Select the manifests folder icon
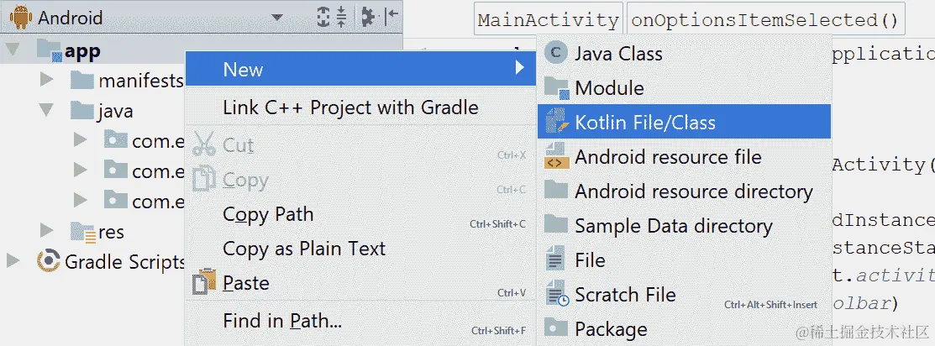The width and height of the screenshot is (935, 346). pyautogui.click(x=82, y=79)
